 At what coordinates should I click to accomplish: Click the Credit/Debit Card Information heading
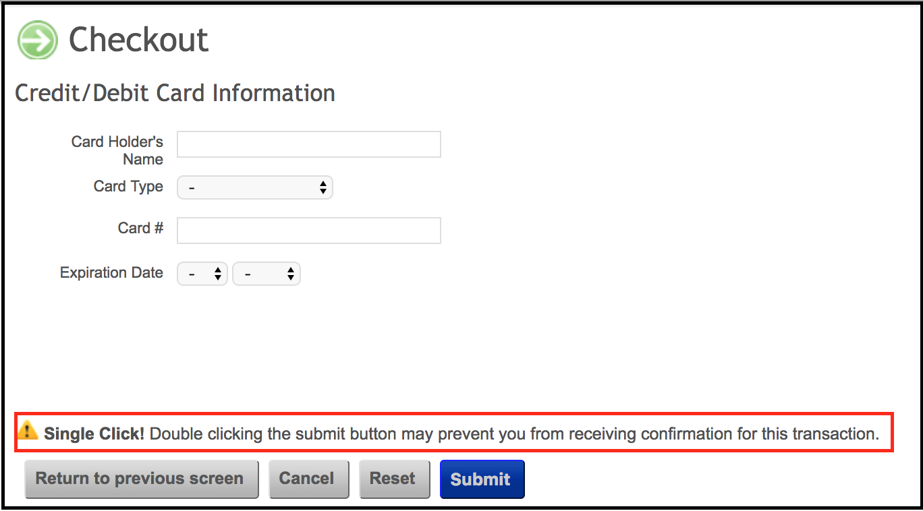[175, 93]
